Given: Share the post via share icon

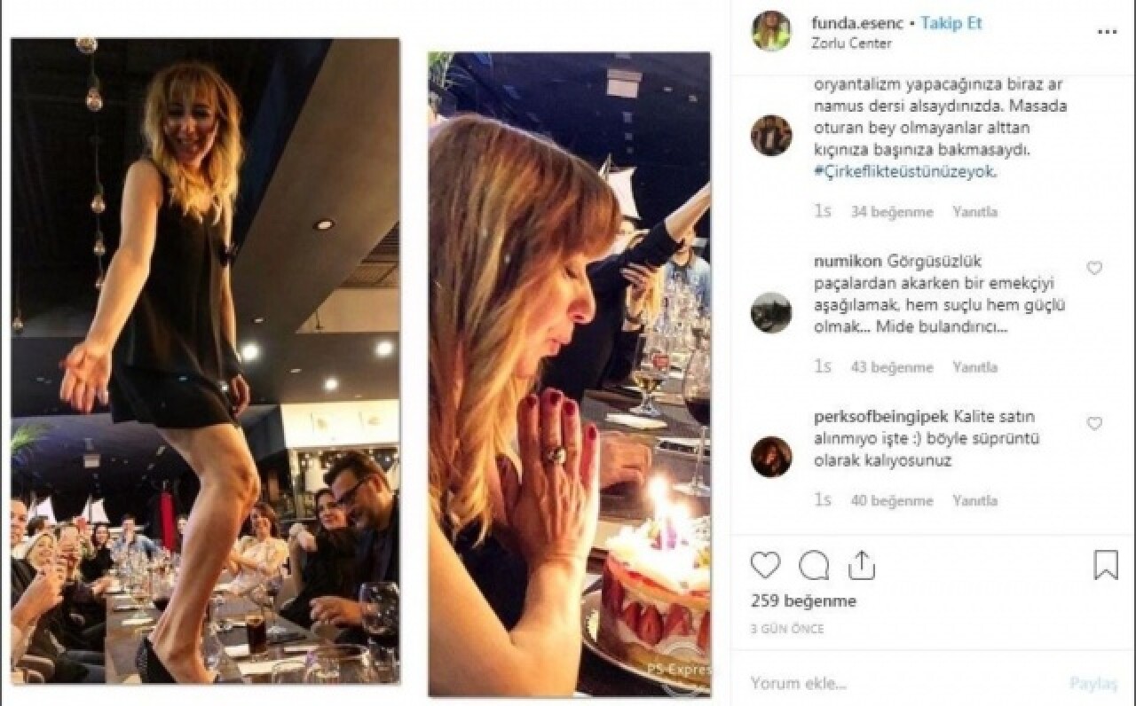Looking at the screenshot, I should 861,565.
